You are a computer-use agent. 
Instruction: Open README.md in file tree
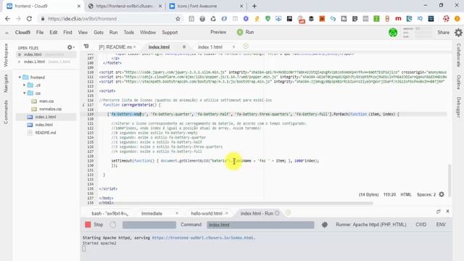click(x=45, y=133)
